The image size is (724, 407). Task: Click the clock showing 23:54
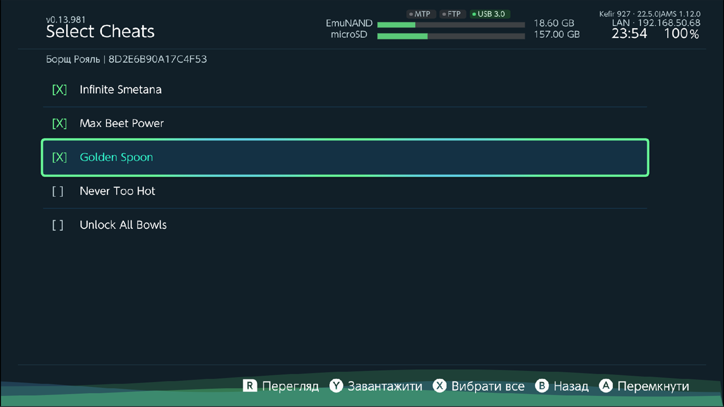[629, 34]
